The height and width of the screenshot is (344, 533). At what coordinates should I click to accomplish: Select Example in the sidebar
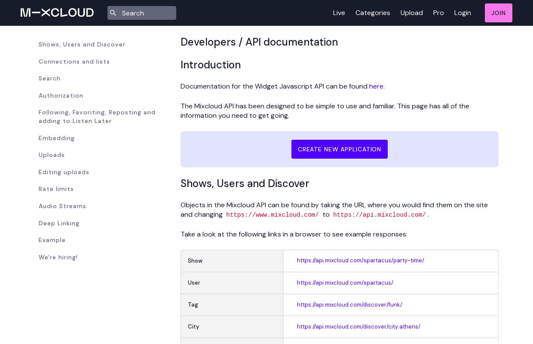(52, 240)
